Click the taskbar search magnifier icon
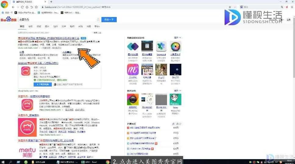 (11, 162)
